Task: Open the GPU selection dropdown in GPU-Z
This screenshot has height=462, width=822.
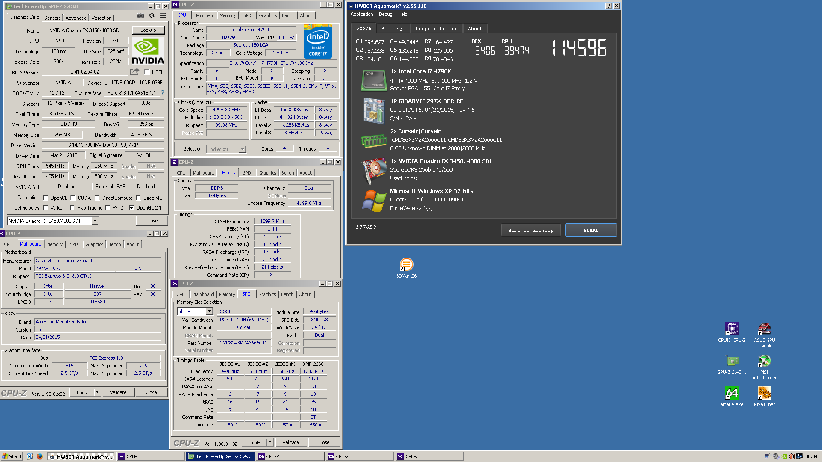Action: click(x=95, y=221)
